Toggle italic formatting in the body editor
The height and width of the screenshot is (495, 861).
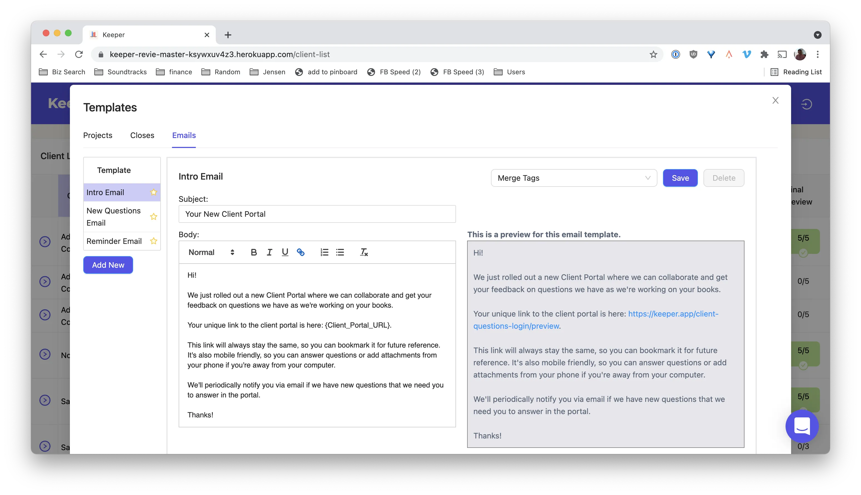point(269,252)
